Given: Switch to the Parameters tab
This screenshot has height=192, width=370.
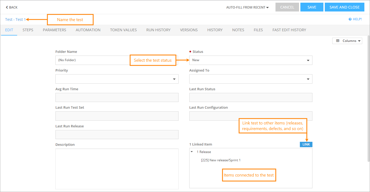Looking at the screenshot, I should (x=54, y=30).
